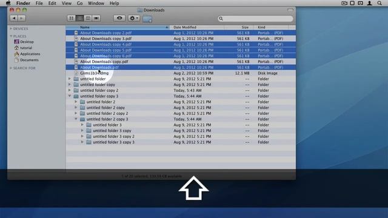Open the Go menu
This screenshot has height=218, width=388.
pyautogui.click(x=79, y=3)
